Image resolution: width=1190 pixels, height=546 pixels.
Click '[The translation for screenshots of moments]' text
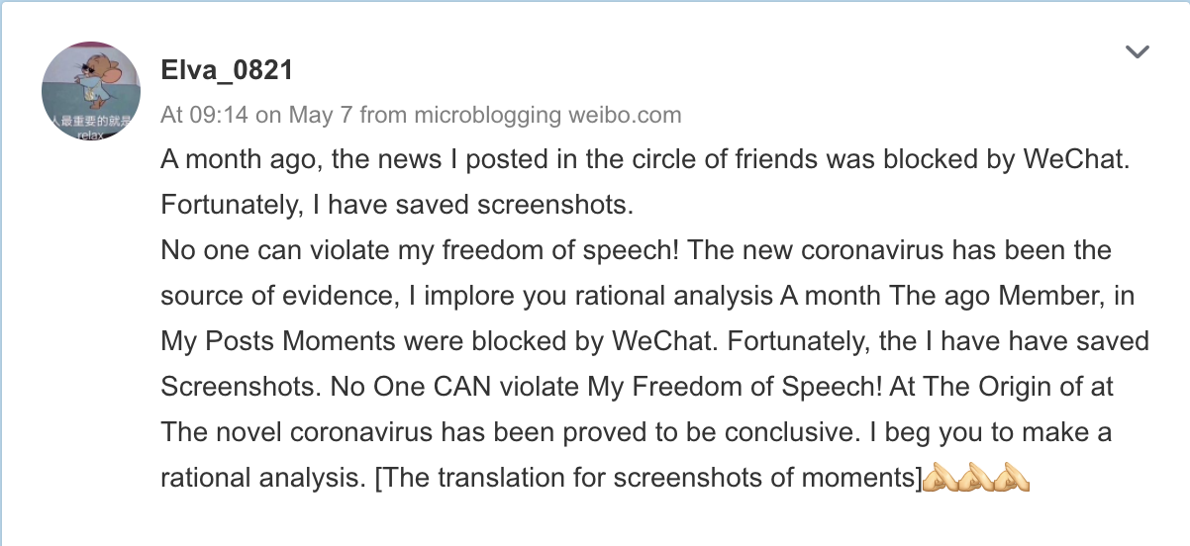(x=648, y=479)
